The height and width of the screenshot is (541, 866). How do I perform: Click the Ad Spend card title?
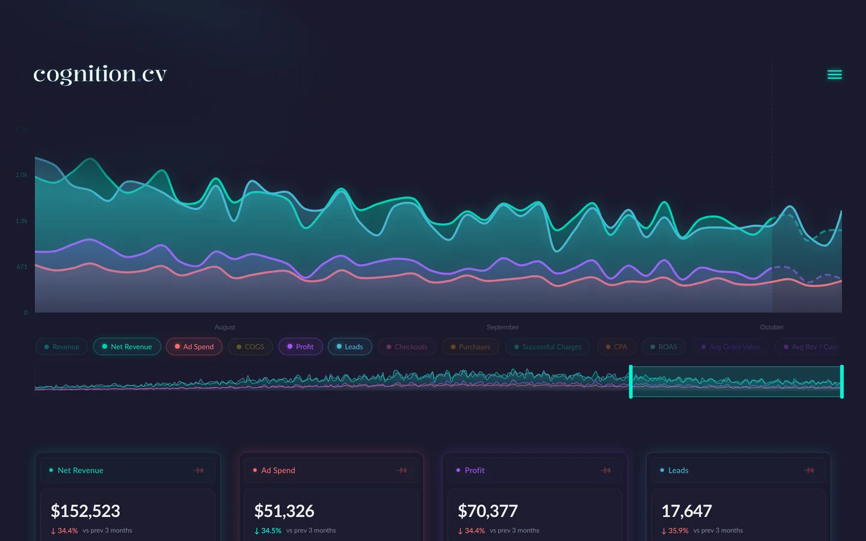[278, 471]
